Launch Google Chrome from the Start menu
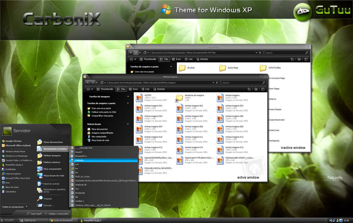Image resolution: width=353 pixels, height=223 pixels. [12, 141]
